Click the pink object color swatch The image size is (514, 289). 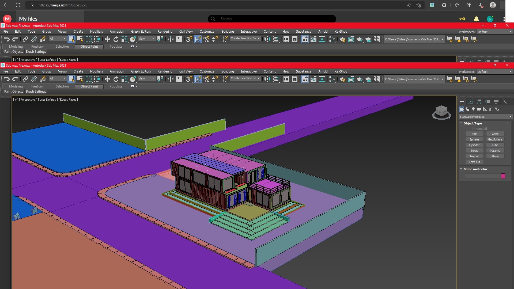click(503, 176)
